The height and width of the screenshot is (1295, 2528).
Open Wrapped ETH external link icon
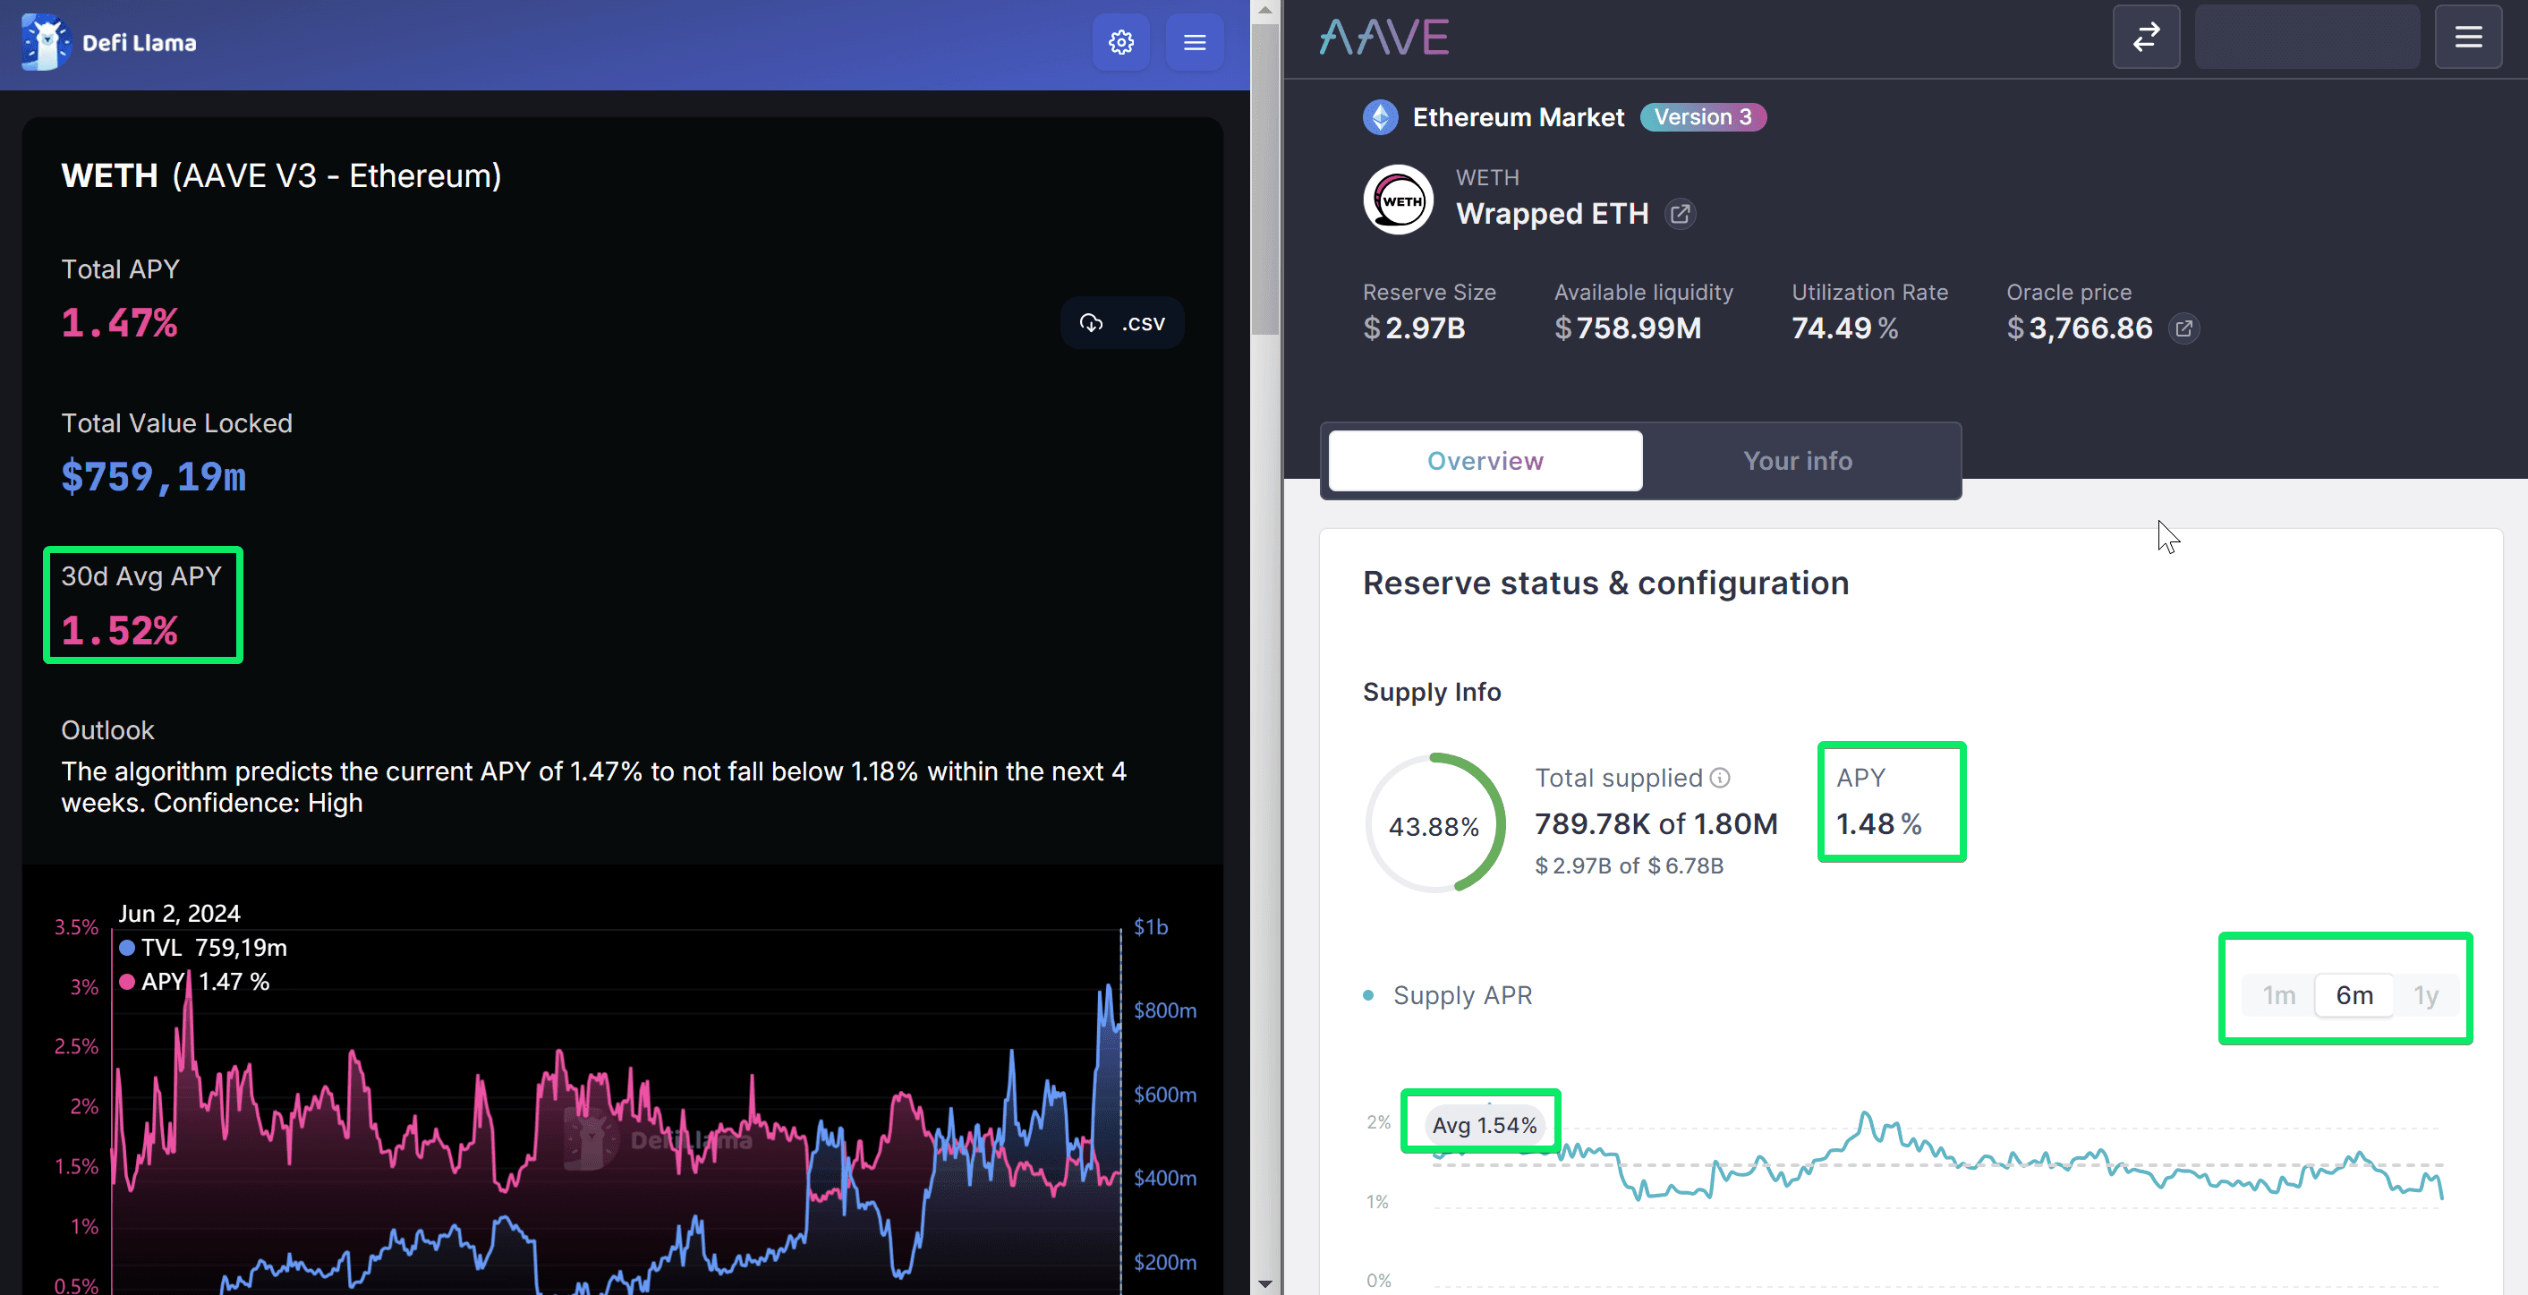tap(1680, 214)
